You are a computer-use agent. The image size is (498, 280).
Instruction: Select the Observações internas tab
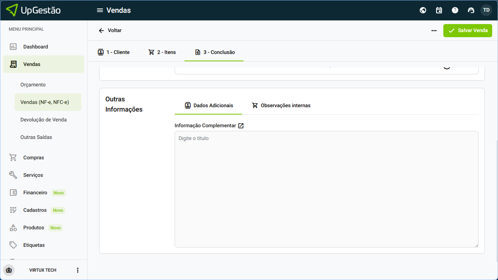tap(281, 105)
